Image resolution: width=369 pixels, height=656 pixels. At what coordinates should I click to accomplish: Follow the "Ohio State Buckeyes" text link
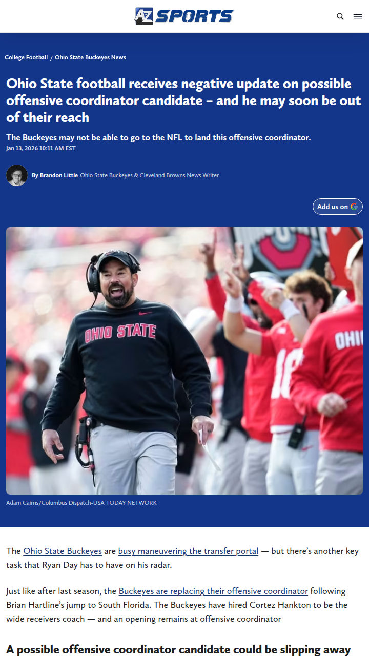(x=63, y=551)
